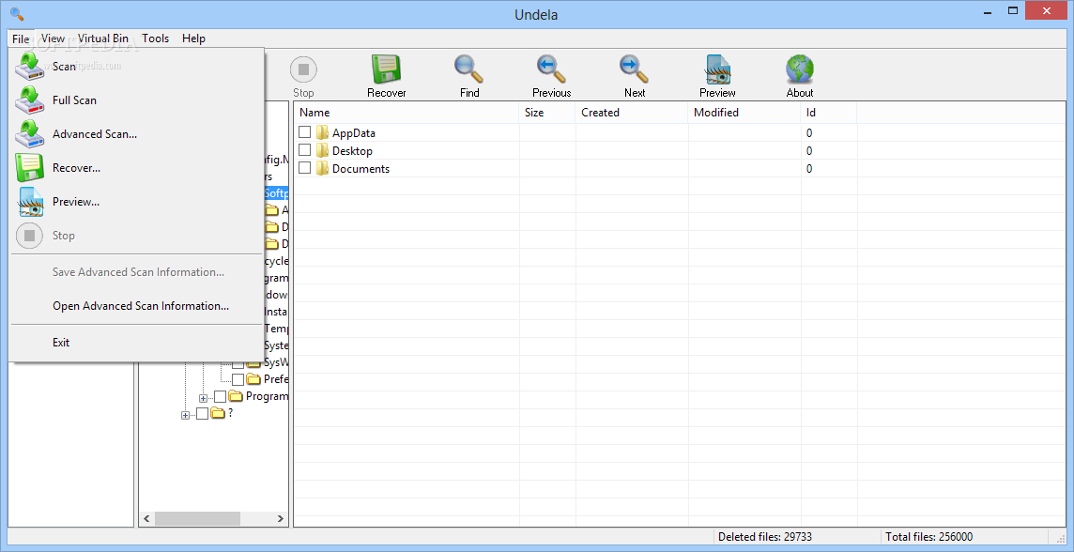This screenshot has width=1074, height=552.
Task: Tick the Desktop checkbox
Action: click(x=305, y=150)
